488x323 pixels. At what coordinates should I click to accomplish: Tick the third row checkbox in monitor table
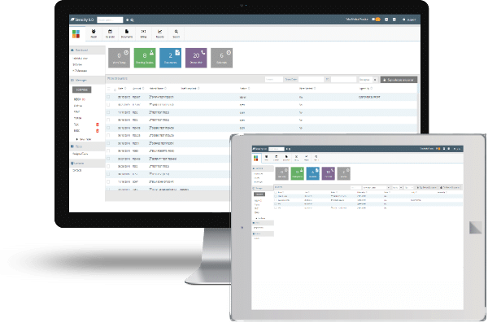point(108,112)
